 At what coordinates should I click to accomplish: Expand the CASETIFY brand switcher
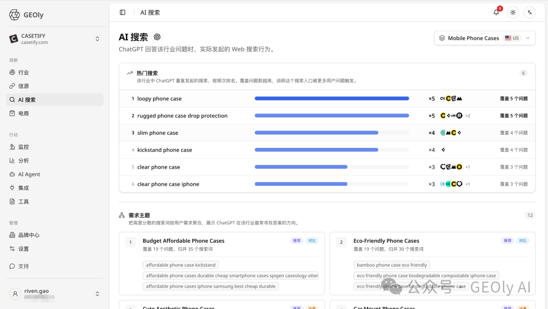coord(97,38)
